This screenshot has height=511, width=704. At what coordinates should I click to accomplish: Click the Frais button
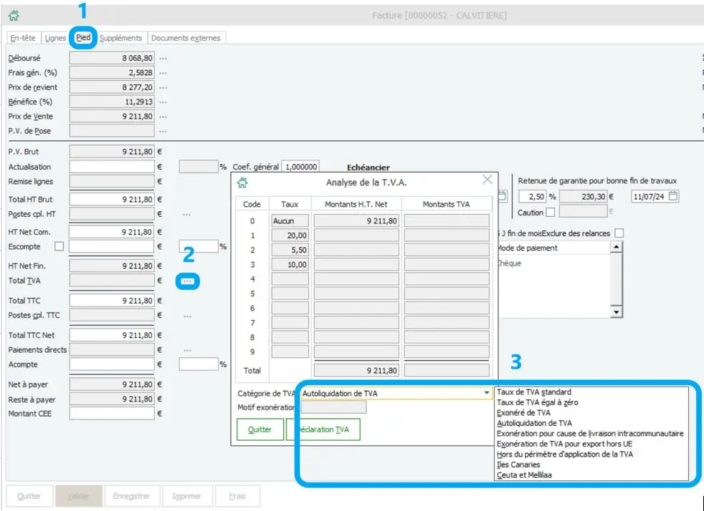(237, 496)
